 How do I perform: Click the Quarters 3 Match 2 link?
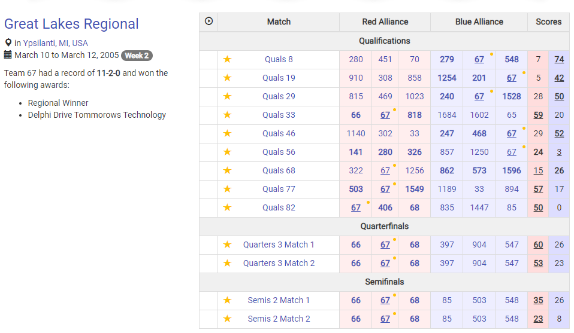point(279,263)
